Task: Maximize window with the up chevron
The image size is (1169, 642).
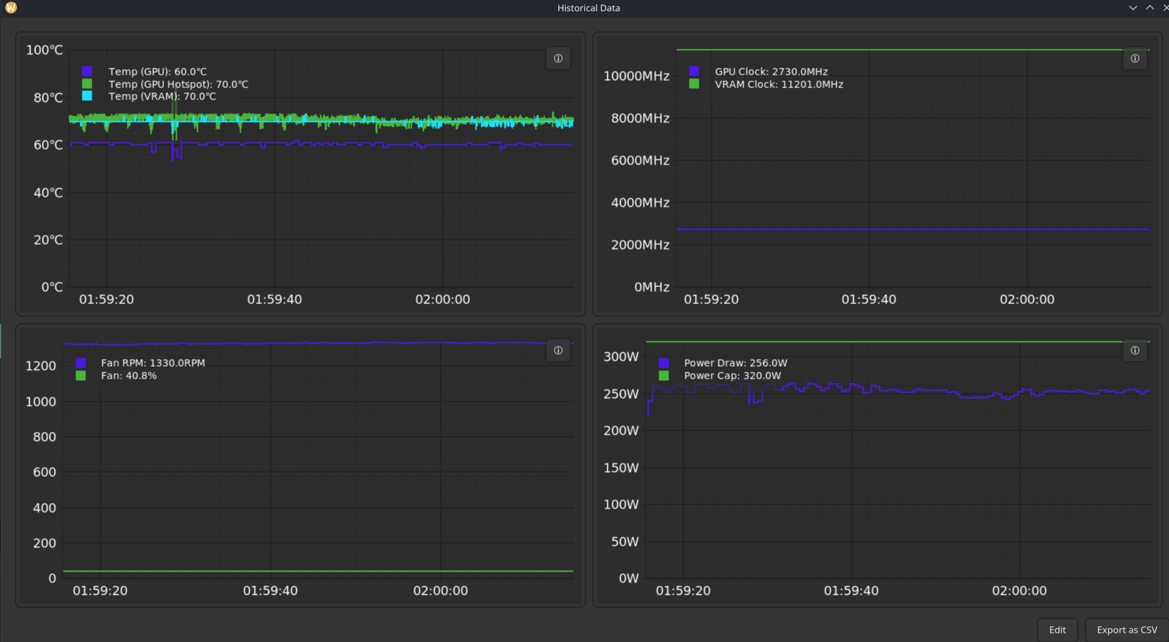Action: (1150, 8)
